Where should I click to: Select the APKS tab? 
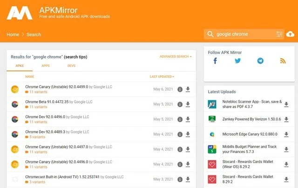20,66
